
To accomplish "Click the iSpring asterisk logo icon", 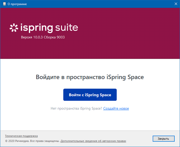I will tap(14, 28).
